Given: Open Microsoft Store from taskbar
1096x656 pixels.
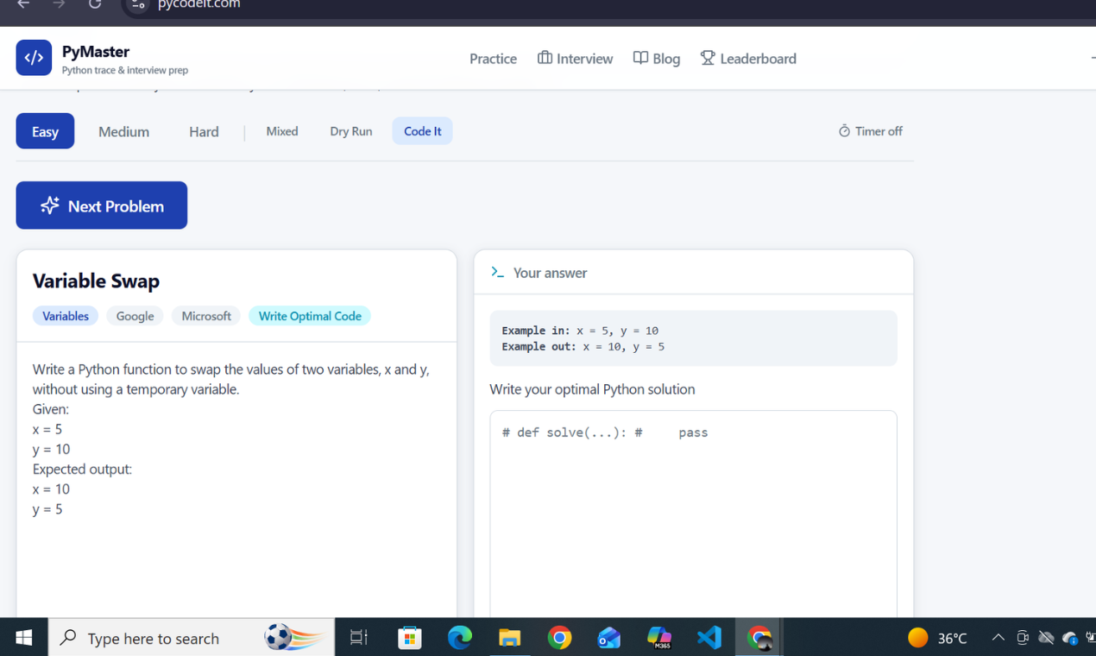Looking at the screenshot, I should point(410,638).
